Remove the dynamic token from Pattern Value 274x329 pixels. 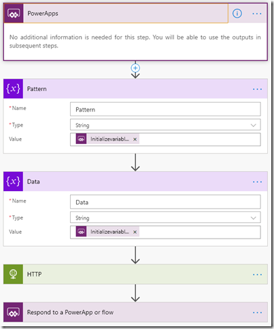(x=135, y=139)
